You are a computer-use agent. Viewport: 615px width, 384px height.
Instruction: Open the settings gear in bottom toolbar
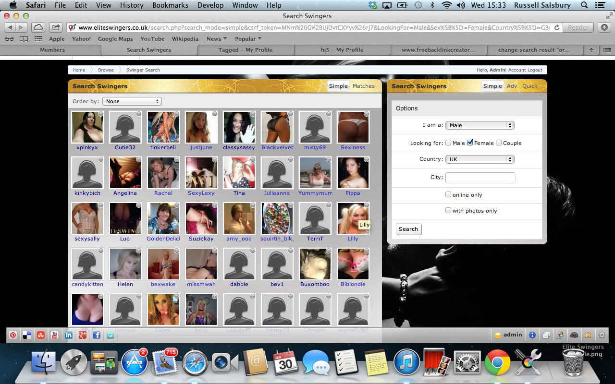pyautogui.click(x=602, y=335)
